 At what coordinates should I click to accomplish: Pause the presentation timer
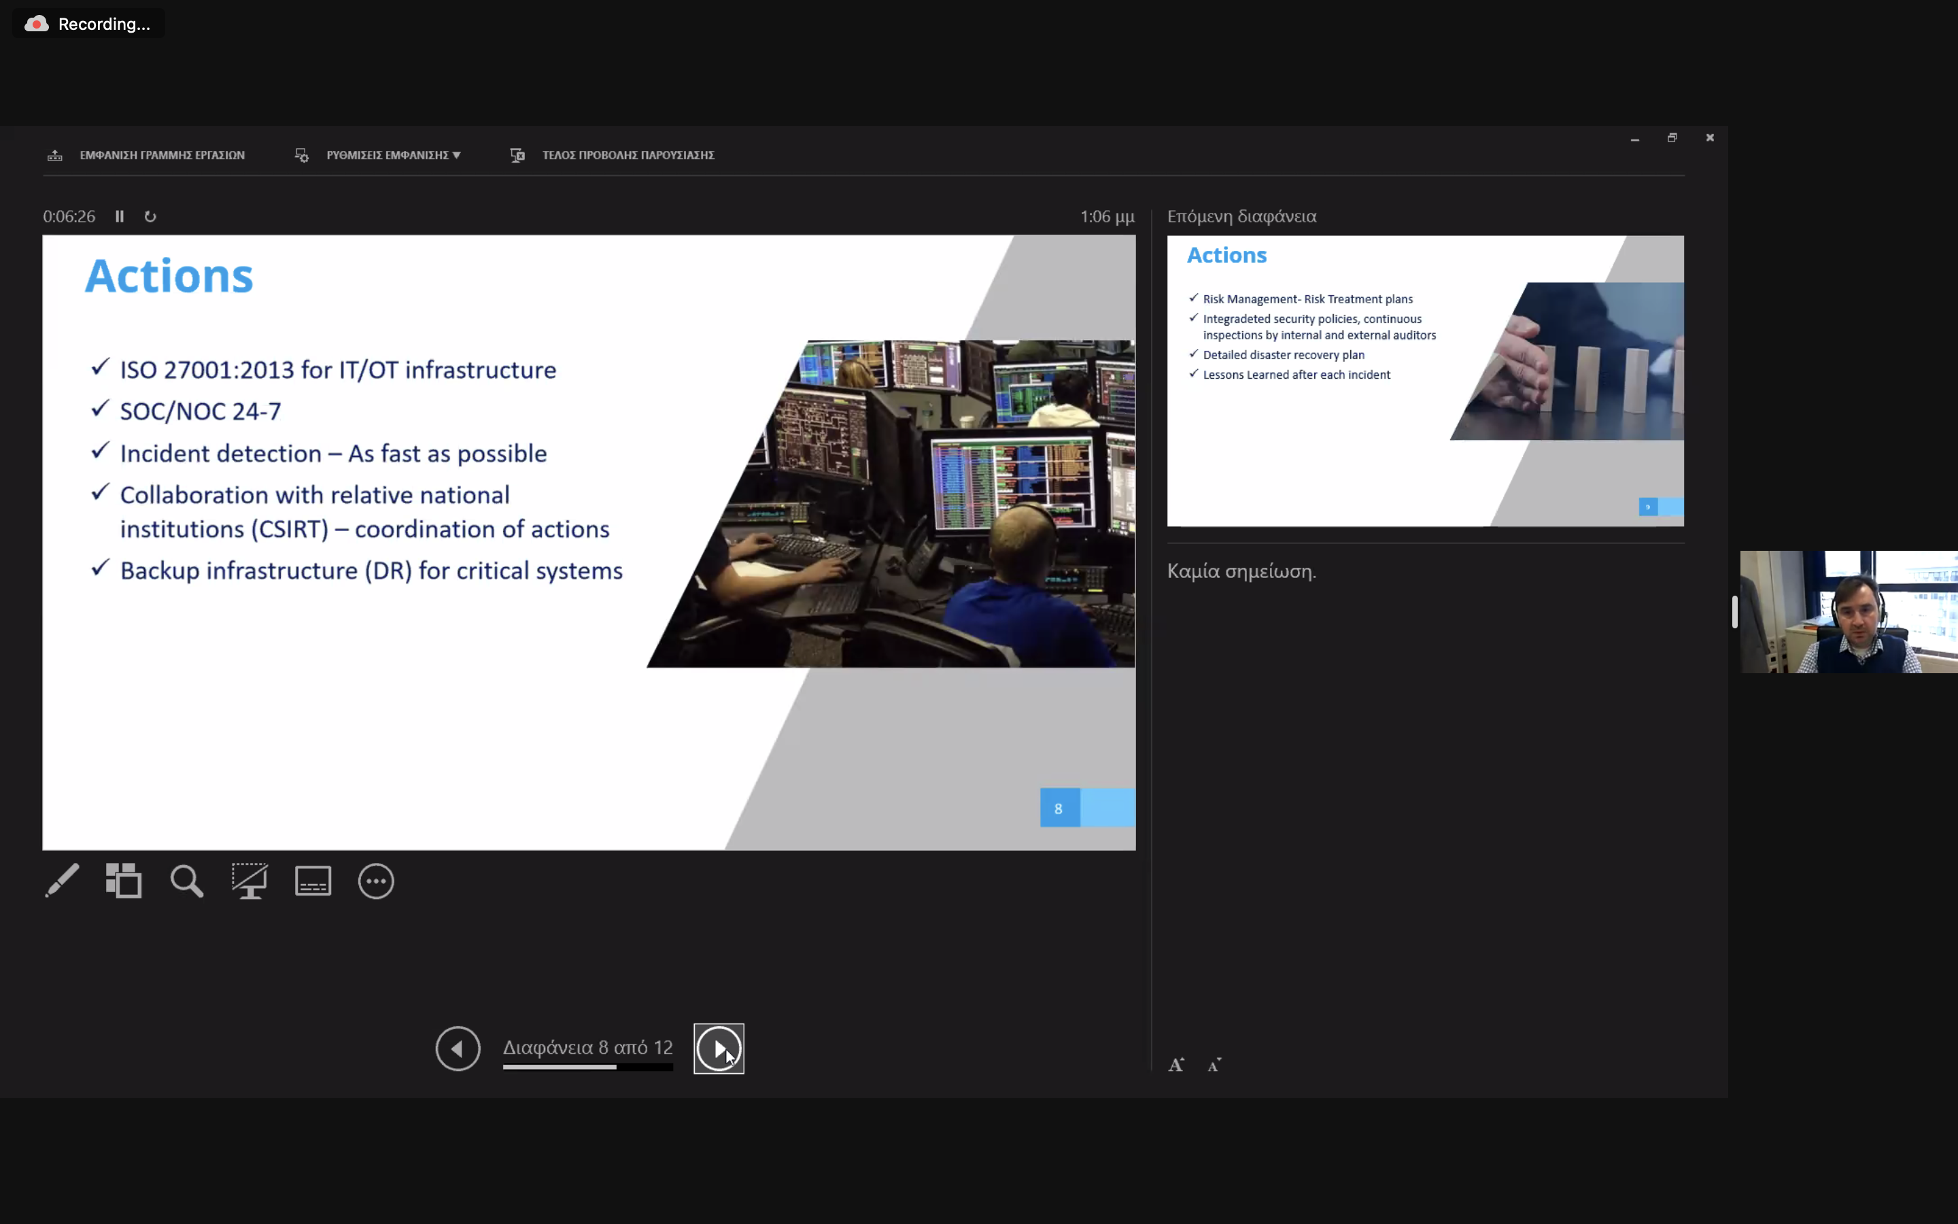coord(120,216)
